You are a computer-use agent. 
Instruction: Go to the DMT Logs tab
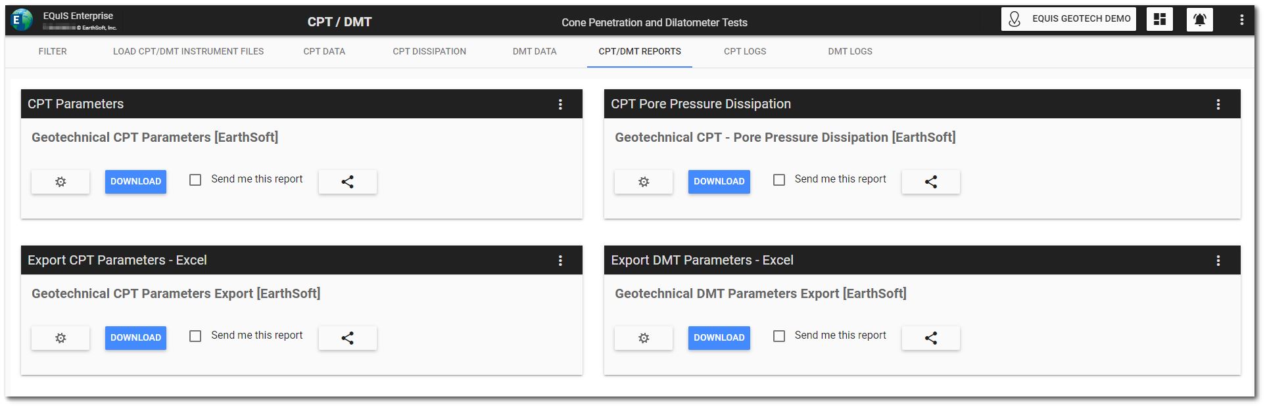pos(850,51)
